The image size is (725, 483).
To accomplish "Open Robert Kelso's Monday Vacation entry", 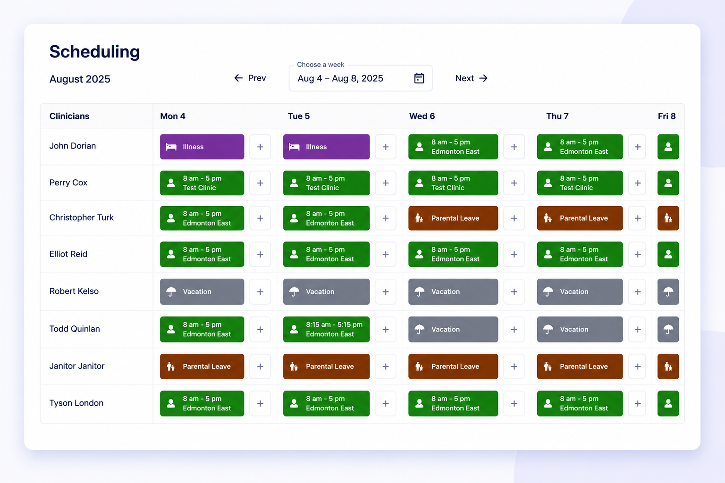I will 202,291.
